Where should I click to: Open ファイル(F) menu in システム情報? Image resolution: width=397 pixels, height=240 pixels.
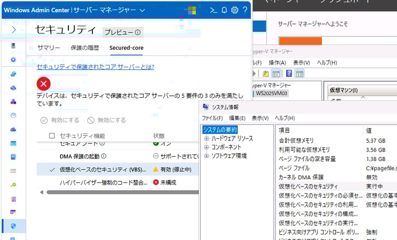point(212,118)
